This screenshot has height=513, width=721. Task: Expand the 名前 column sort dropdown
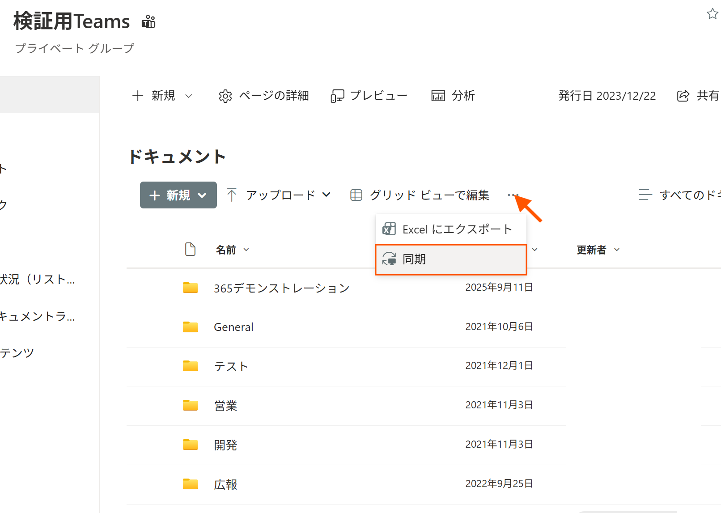click(246, 250)
